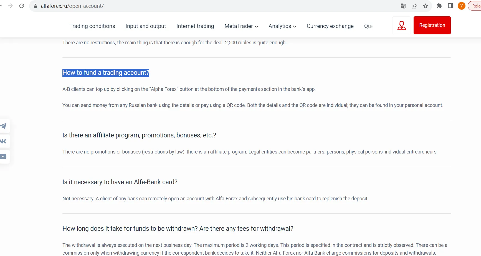Reload the page
Image resolution: width=481 pixels, height=256 pixels.
[x=22, y=6]
